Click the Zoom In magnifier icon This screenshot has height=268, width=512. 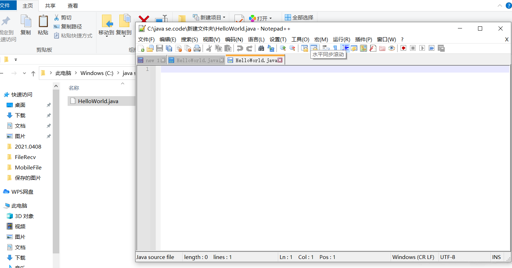tap(283, 48)
